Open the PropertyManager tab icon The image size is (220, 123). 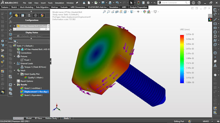(23, 15)
